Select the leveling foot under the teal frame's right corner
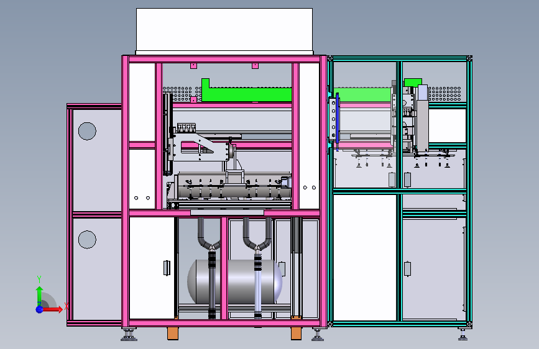 (x=463, y=335)
